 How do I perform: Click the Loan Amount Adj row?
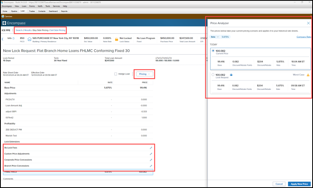coord(78,106)
